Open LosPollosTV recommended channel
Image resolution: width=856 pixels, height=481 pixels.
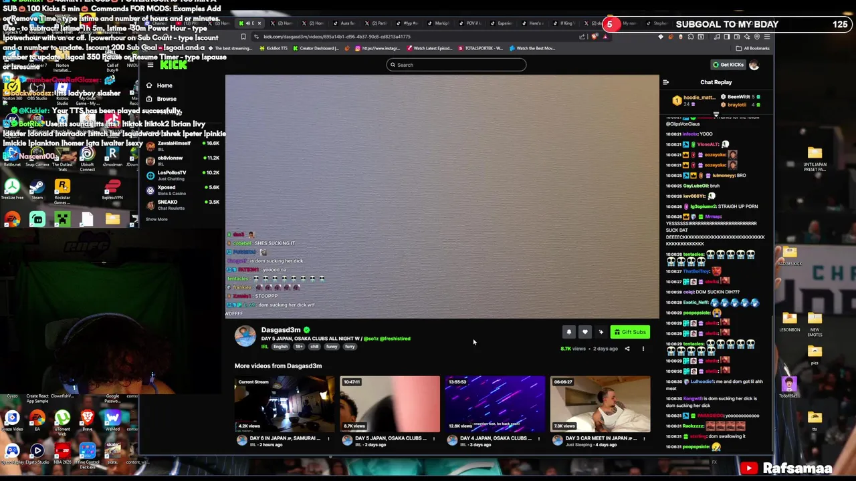point(182,175)
